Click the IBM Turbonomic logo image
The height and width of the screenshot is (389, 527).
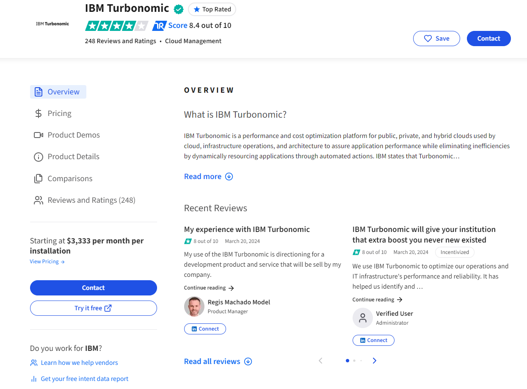click(52, 24)
